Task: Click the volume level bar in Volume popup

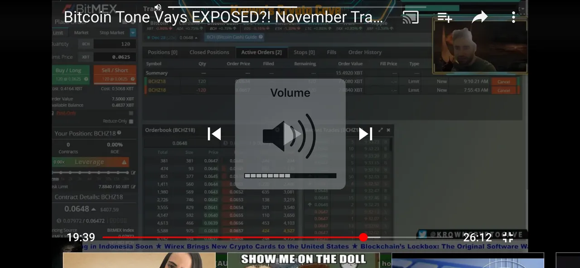Action: pos(290,175)
